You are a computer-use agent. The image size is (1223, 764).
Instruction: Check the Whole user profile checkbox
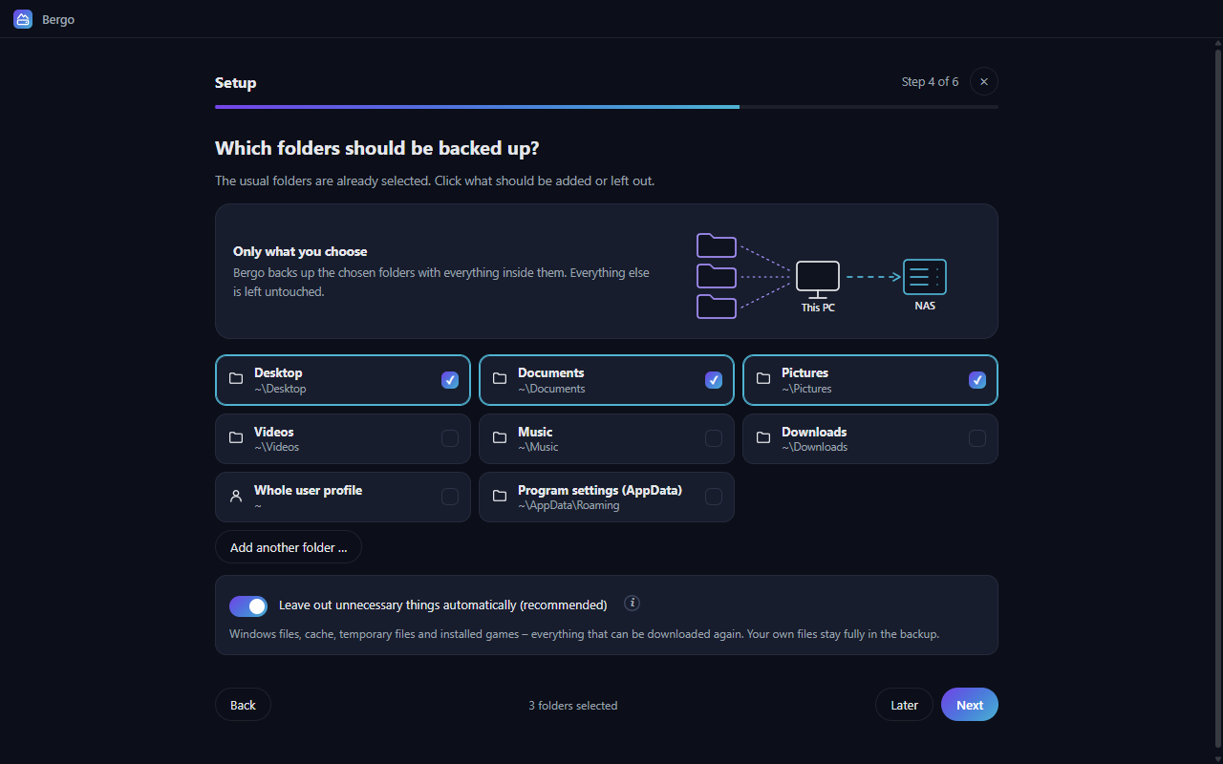(450, 497)
